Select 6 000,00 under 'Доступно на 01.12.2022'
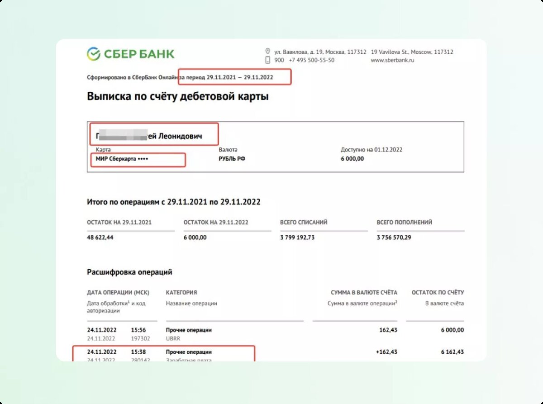 [352, 159]
